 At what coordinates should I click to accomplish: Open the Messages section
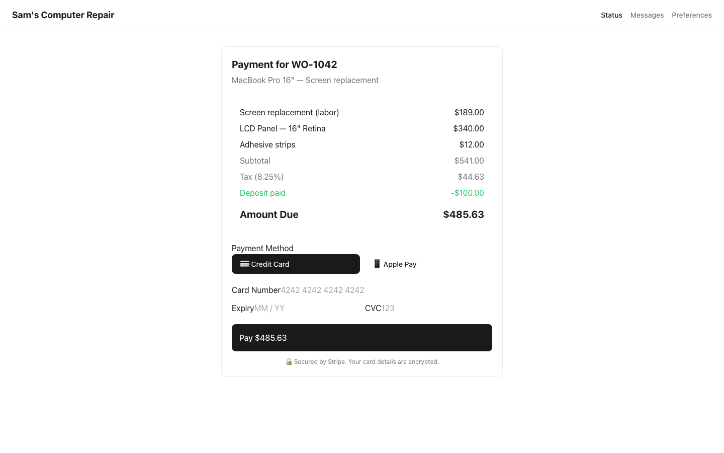647,15
